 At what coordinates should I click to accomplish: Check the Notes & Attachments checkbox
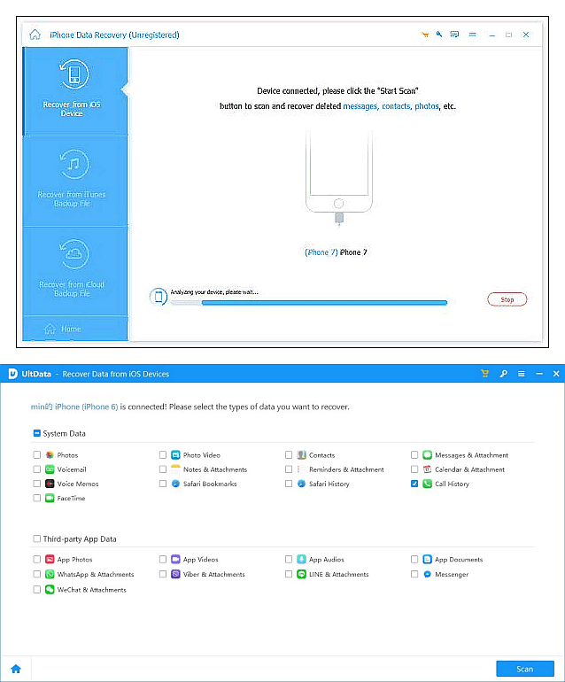point(163,469)
